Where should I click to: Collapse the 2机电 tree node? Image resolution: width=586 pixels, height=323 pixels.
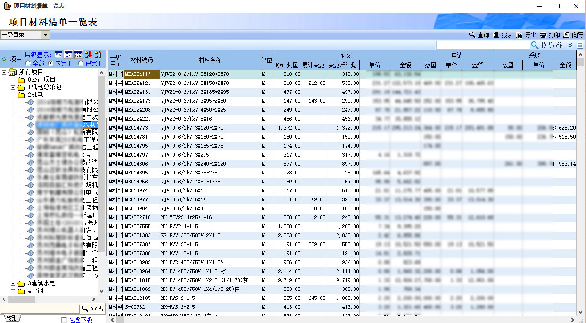(13, 95)
